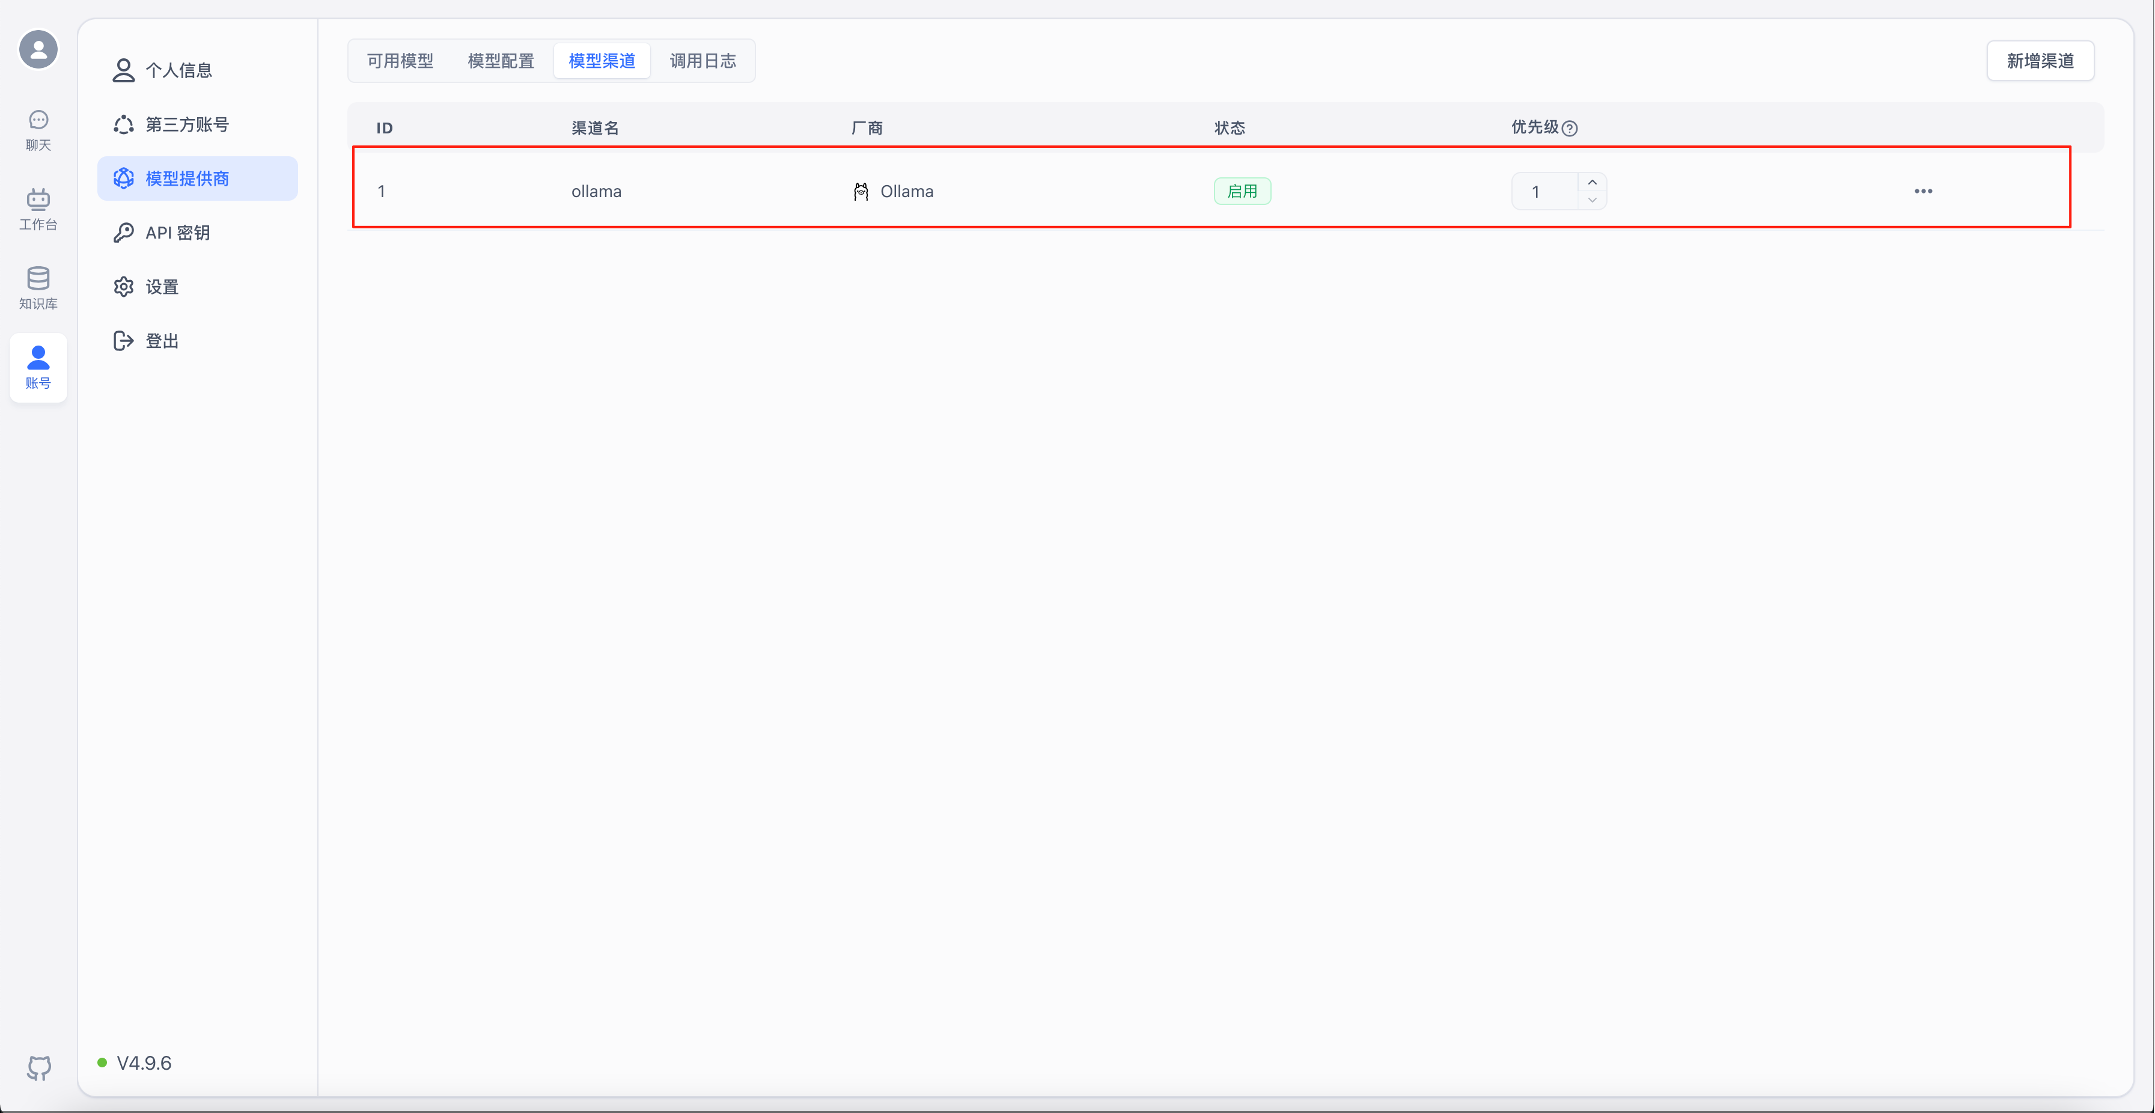The image size is (2155, 1113).
Task: Click the user avatar at top left
Action: coord(38,49)
